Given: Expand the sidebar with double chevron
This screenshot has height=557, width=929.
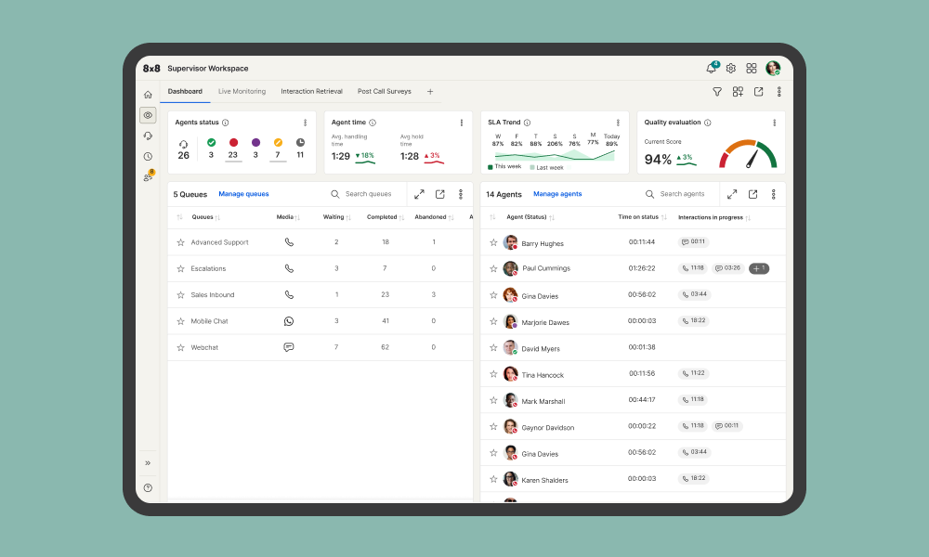Looking at the screenshot, I should (148, 463).
